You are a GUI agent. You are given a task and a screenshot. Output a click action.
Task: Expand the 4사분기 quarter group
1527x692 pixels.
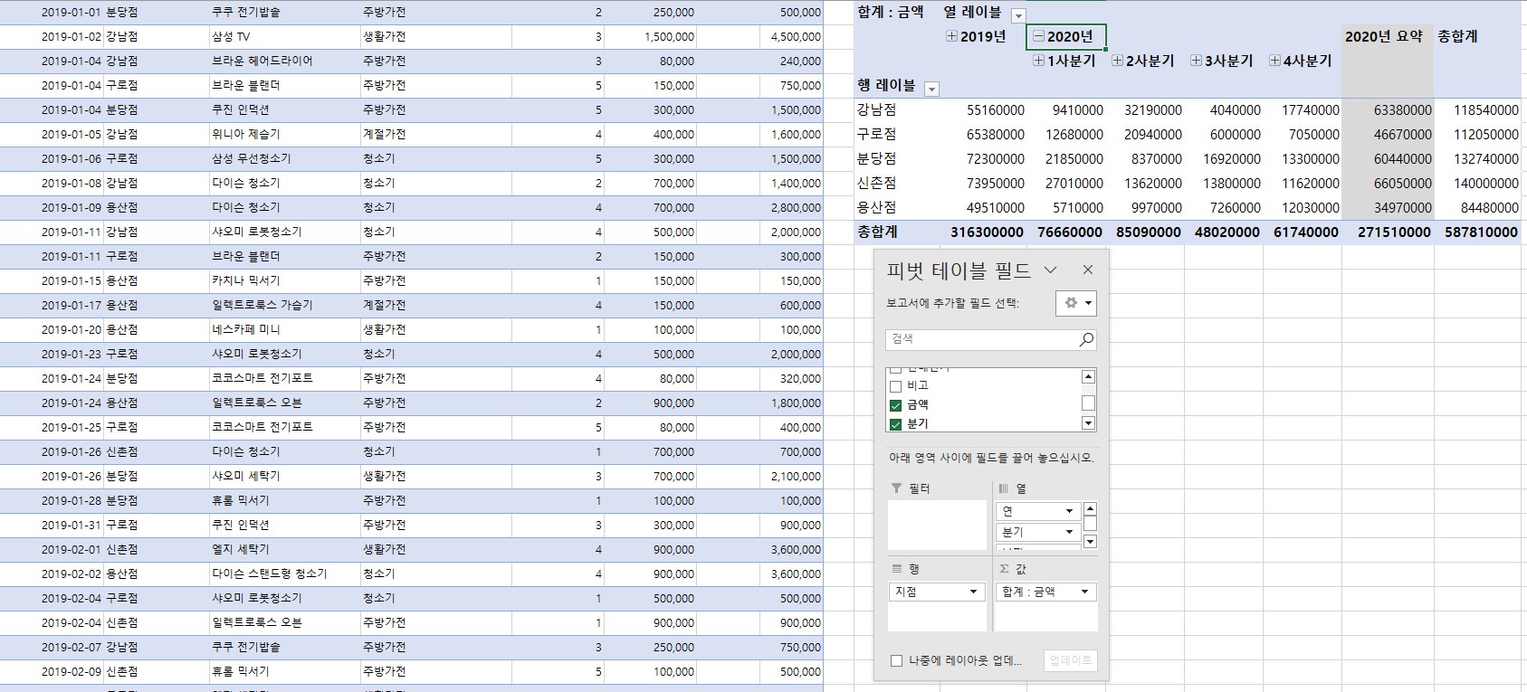pos(1274,61)
